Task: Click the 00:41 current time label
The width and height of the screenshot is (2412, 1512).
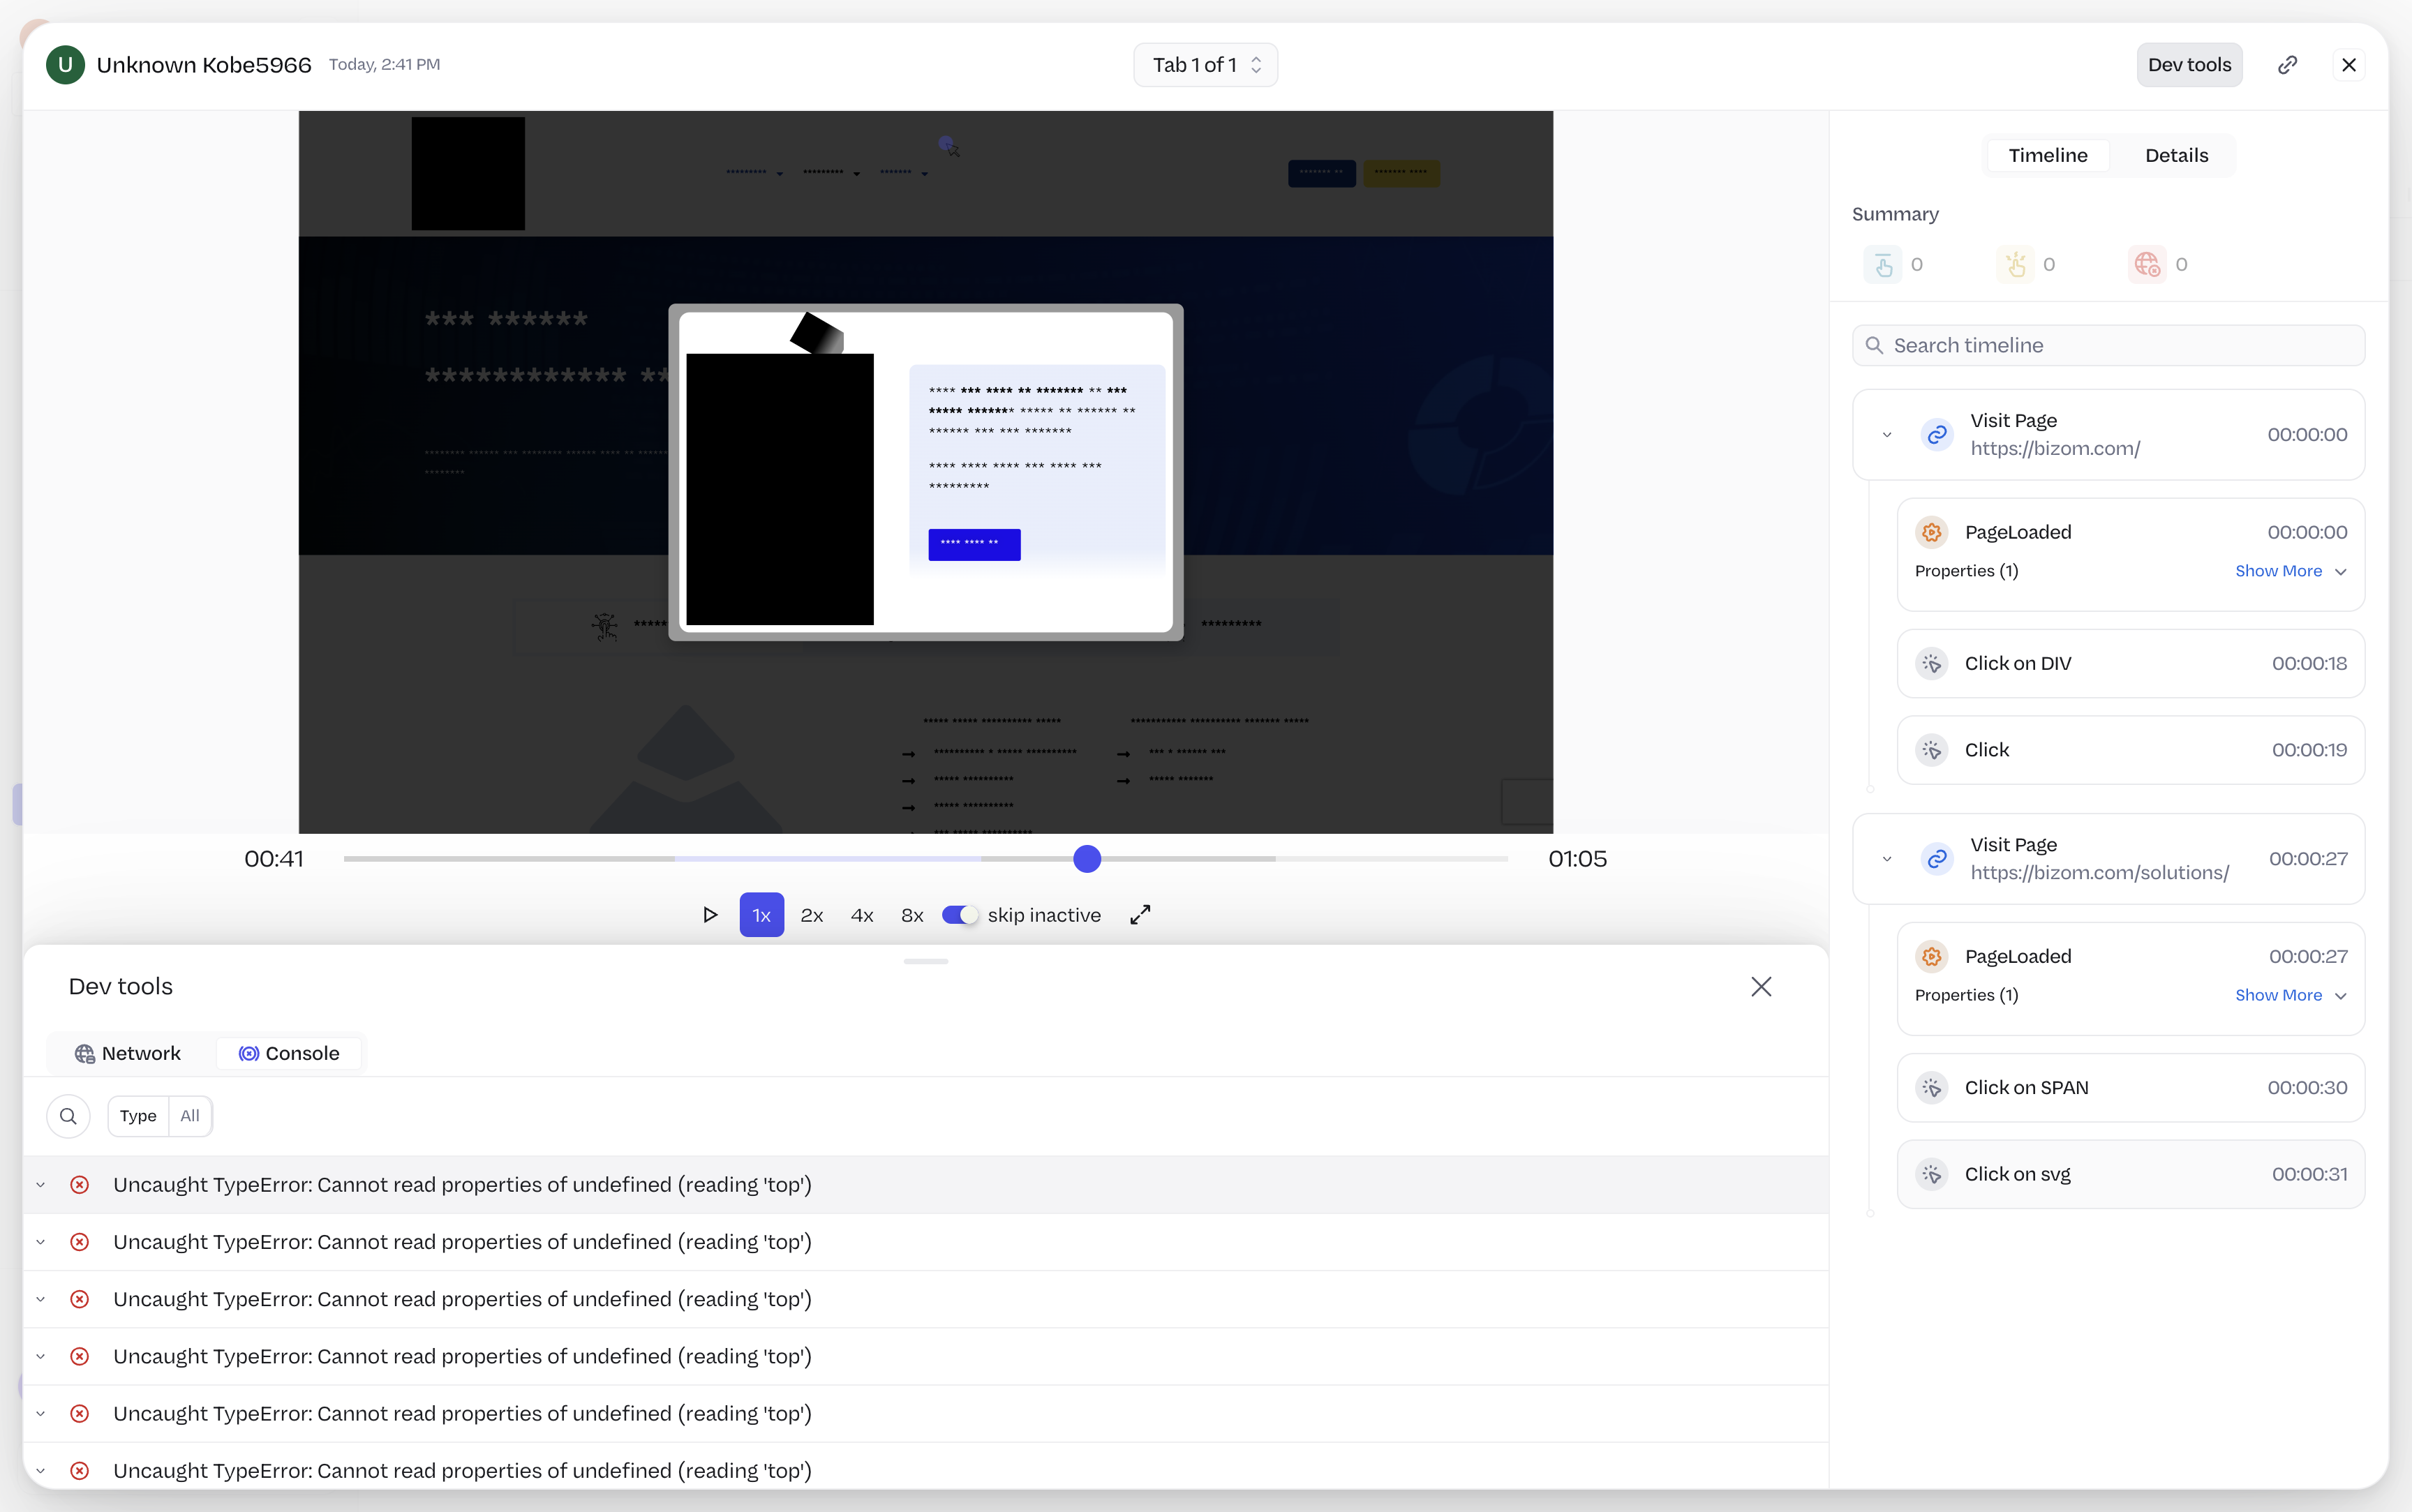Action: (274, 859)
